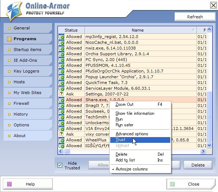Click the green square icon on Close button
Screen dimensions: 218x192
point(172,184)
